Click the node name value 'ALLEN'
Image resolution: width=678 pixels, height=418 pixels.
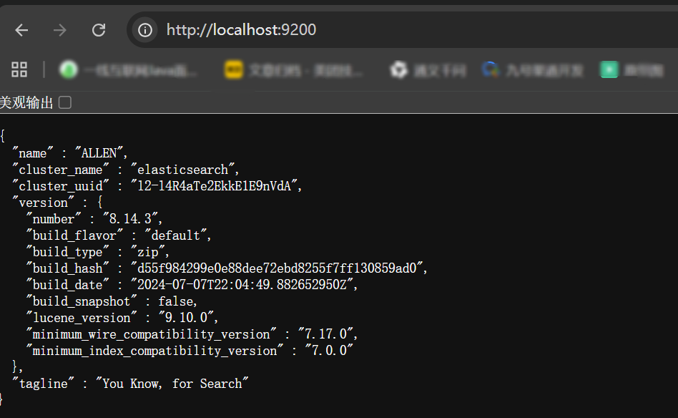tap(101, 152)
